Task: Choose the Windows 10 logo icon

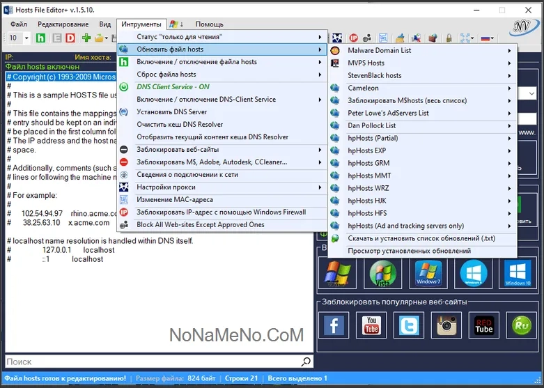Action: pyautogui.click(x=518, y=274)
